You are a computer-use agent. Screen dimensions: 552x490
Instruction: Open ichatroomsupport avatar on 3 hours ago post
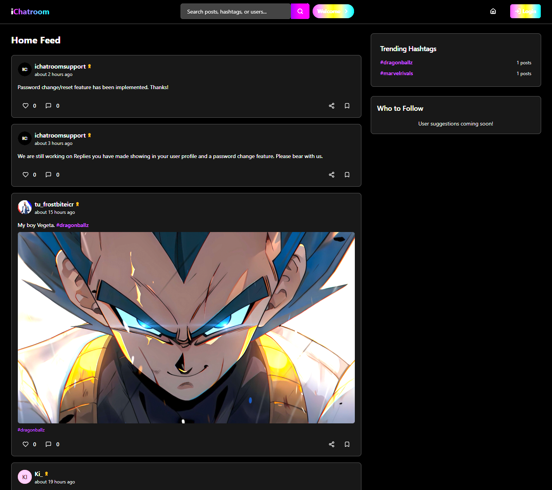(x=25, y=138)
